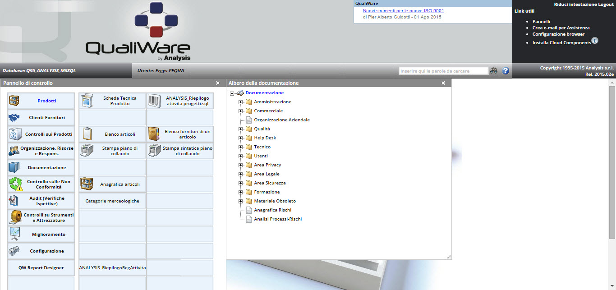Open the Nuovi strumenti per le nuove ISO 9001 link
Screen dimensions: 616x290
click(403, 11)
